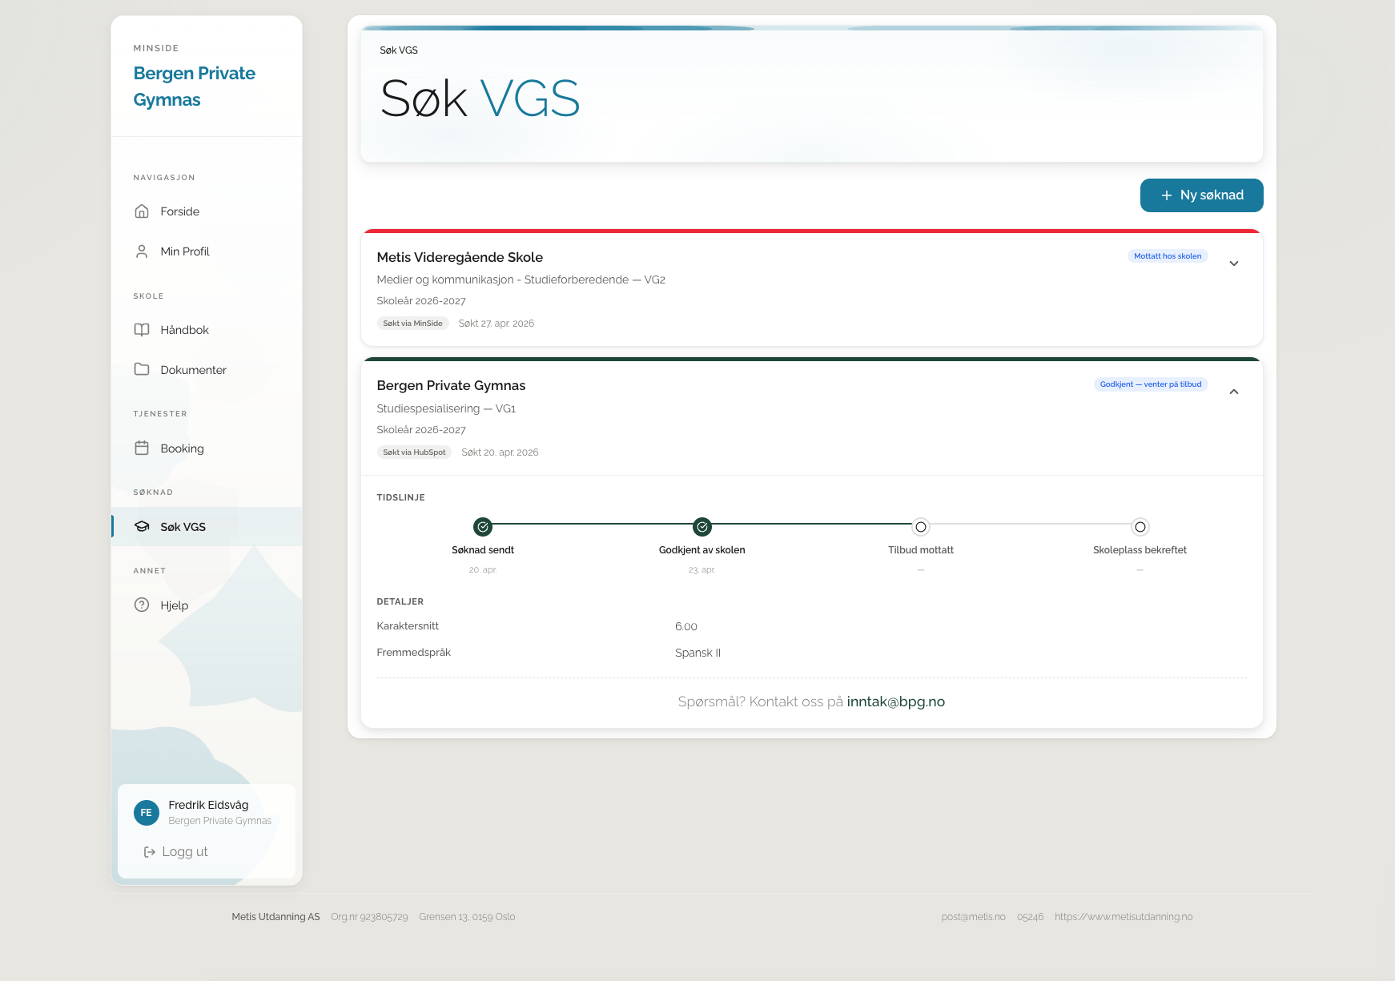Click the Org.nr 923805729 footer text

[x=369, y=917]
